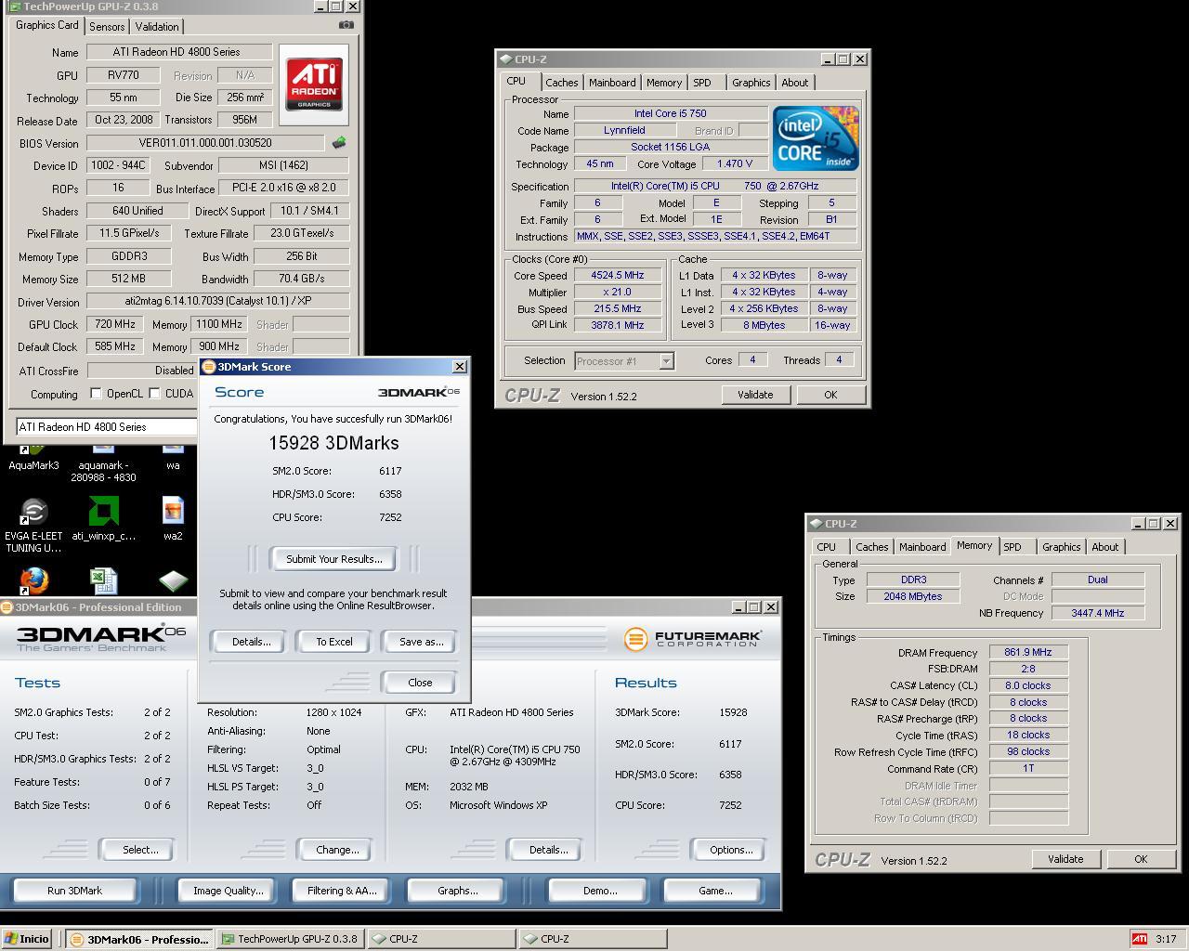Click Validate in the top CPU-Z window

pyautogui.click(x=755, y=395)
